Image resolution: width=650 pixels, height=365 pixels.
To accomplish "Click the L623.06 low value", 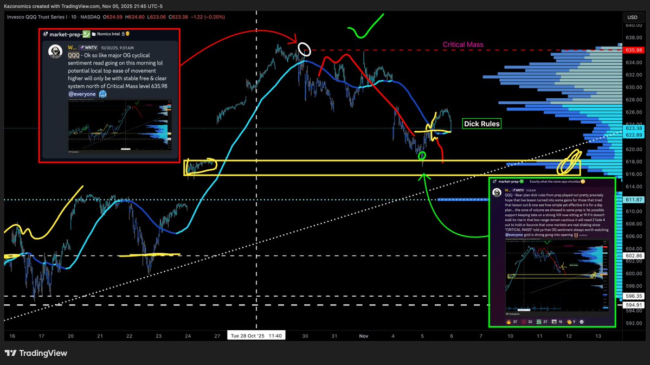I will pyautogui.click(x=156, y=17).
